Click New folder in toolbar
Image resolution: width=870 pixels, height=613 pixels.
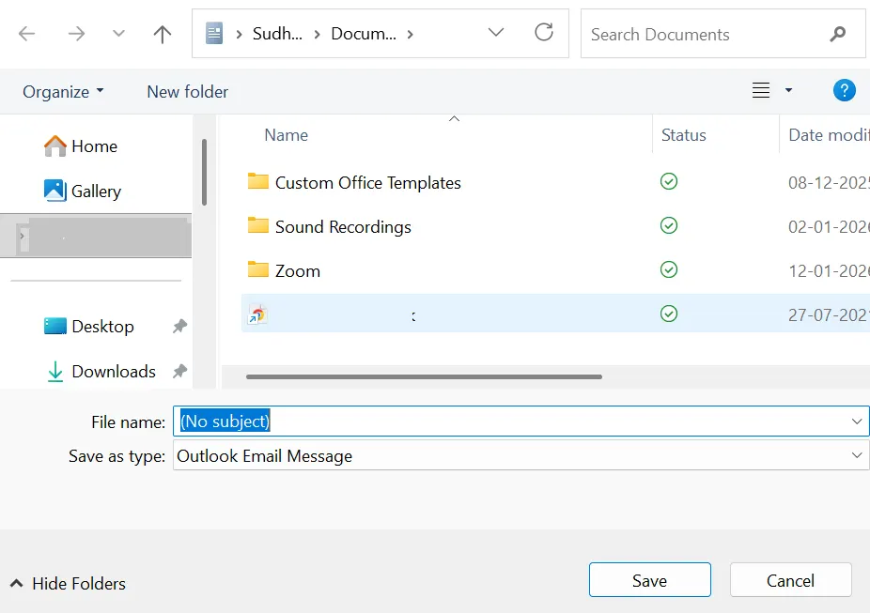[x=187, y=92]
